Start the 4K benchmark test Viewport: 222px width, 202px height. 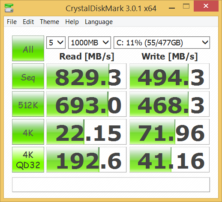pos(28,132)
